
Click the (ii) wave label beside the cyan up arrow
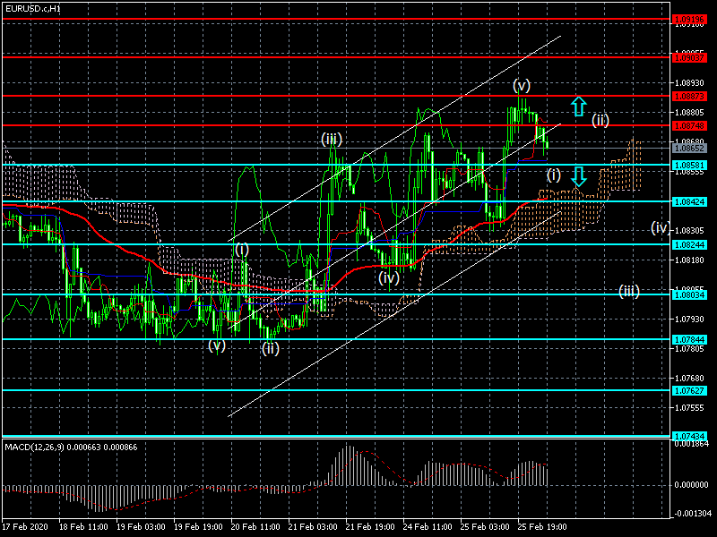(600, 120)
